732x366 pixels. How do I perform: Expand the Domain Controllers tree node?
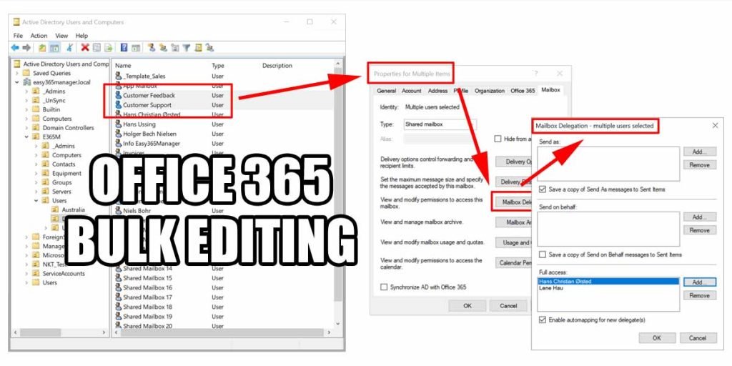tap(26, 127)
